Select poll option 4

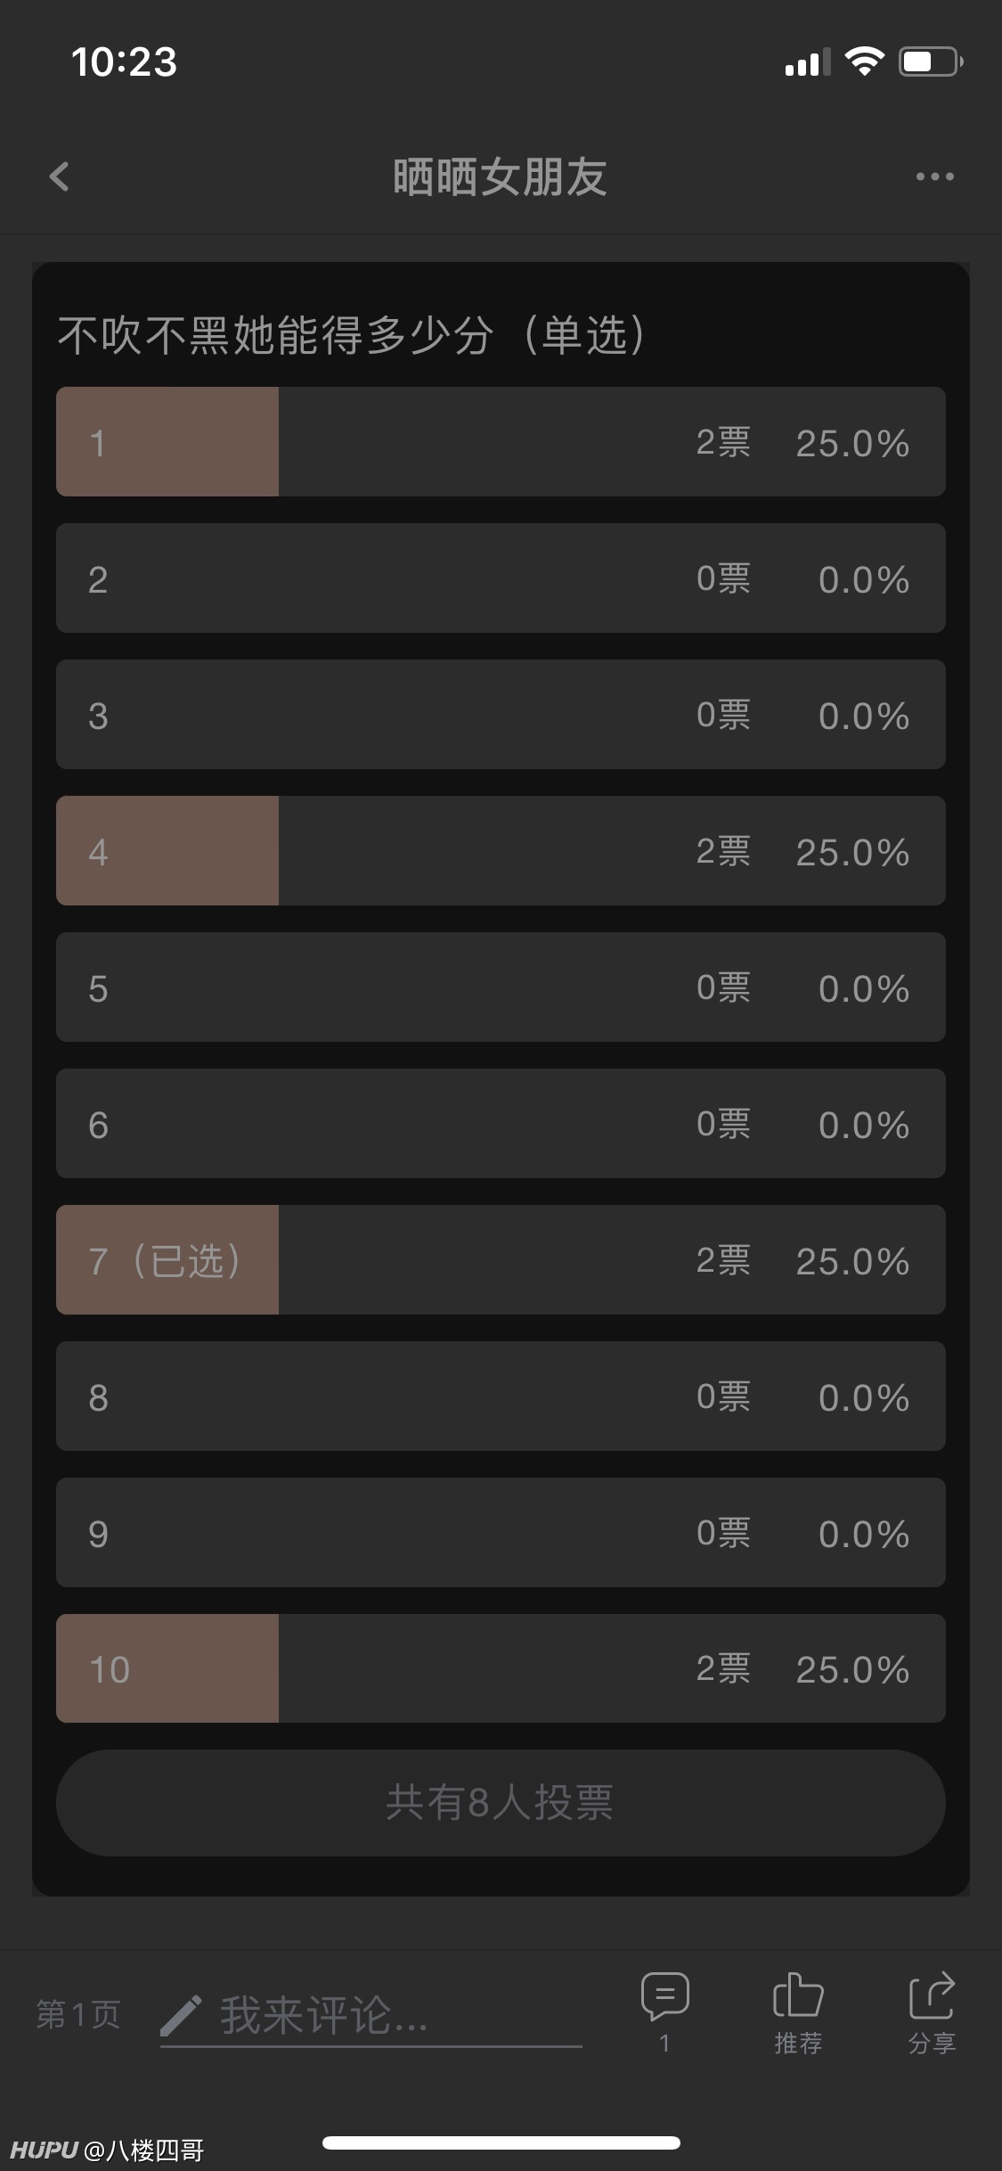pyautogui.click(x=501, y=851)
